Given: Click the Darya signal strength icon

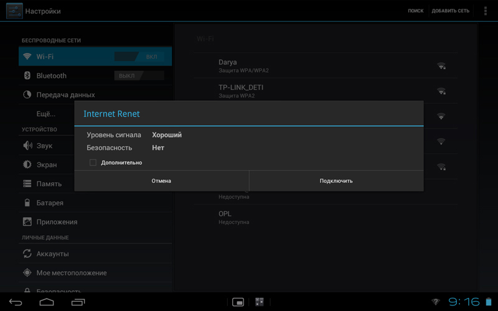Looking at the screenshot, I should 441,66.
